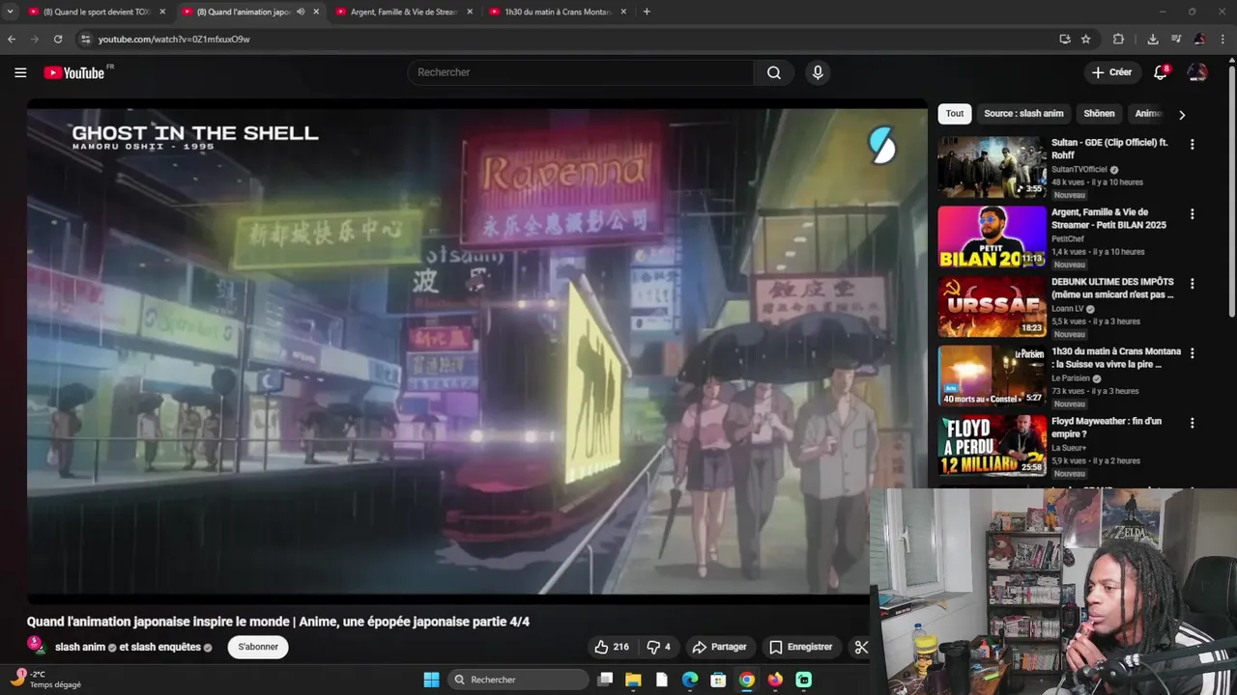Switch to the 'Argent, Famille & Vie de Stream' tab
Screen dimensions: 1237x695
tap(404, 12)
